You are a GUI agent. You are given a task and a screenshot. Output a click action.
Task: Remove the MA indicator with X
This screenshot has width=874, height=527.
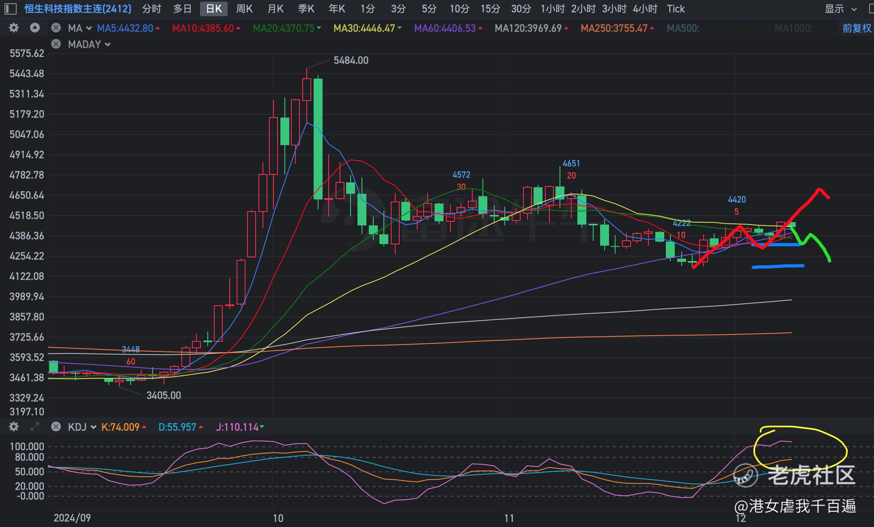pos(56,28)
